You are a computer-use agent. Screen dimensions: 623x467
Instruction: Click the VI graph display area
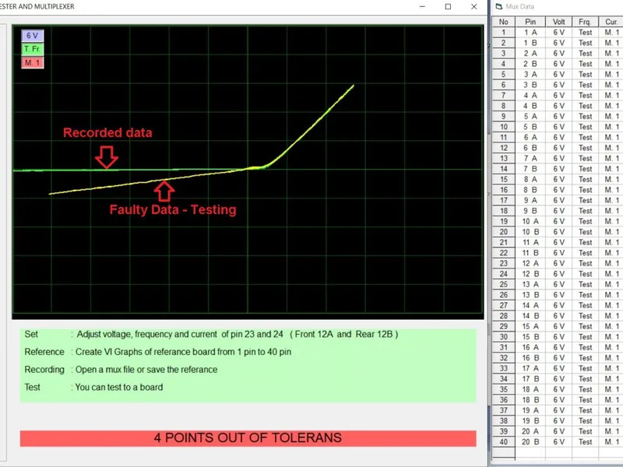(x=248, y=172)
